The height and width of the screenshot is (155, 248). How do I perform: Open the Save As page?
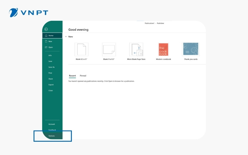point(51,67)
